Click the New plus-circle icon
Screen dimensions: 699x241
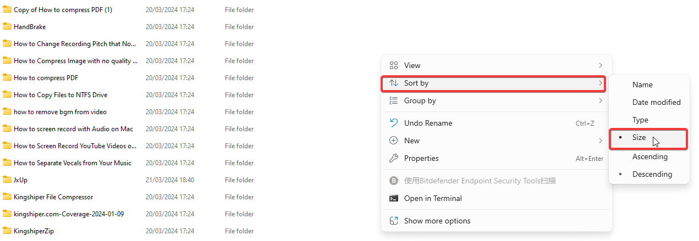tap(393, 141)
